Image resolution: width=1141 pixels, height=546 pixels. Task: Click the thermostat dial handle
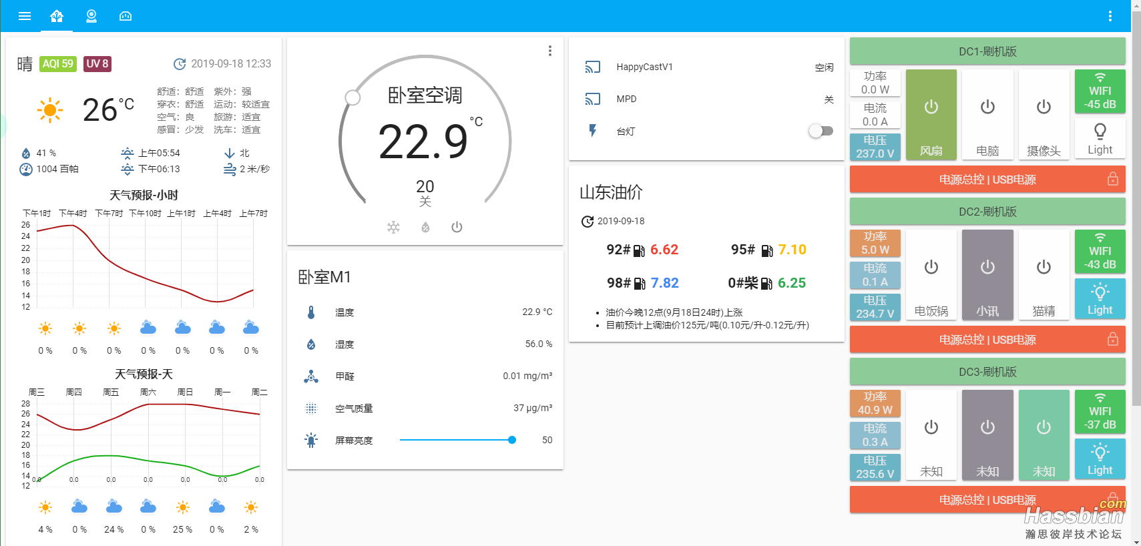[353, 98]
